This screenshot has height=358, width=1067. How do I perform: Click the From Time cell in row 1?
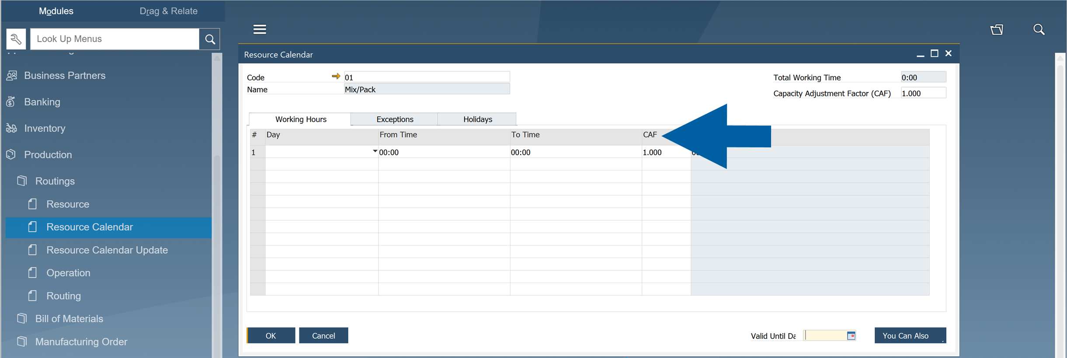[x=444, y=152]
